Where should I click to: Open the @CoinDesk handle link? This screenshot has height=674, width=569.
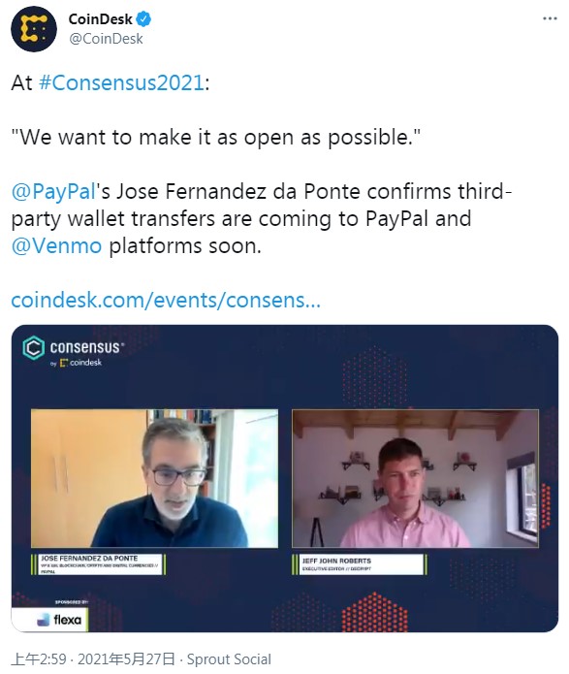click(x=106, y=39)
